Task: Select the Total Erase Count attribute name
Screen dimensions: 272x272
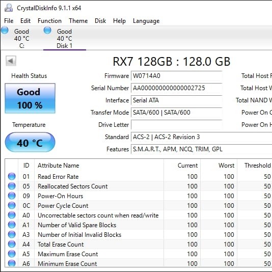Action: pyautogui.click(x=61, y=244)
